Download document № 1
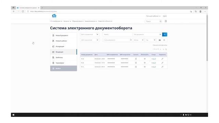 (136, 67)
